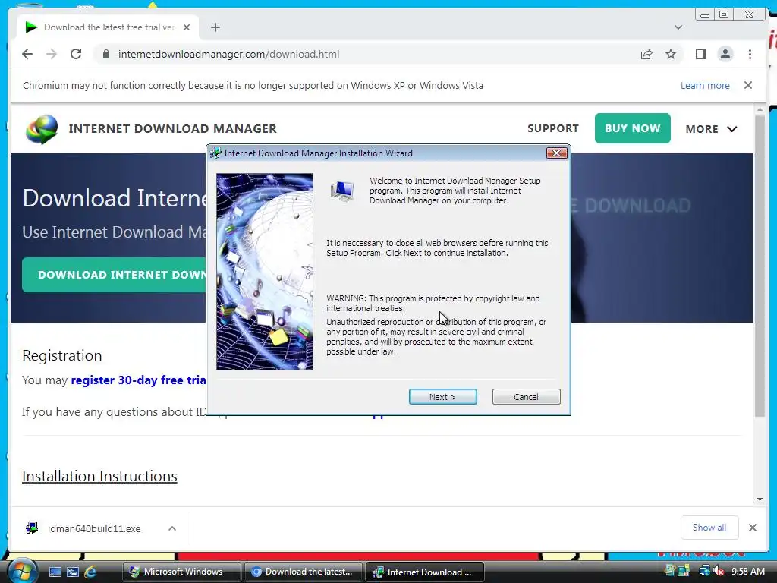
Task: Launch Internet Explorer from quick launch
Action: tap(90, 572)
